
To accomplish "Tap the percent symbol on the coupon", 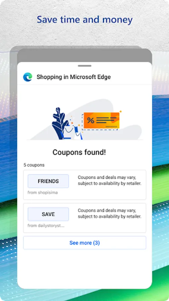I will pos(91,120).
